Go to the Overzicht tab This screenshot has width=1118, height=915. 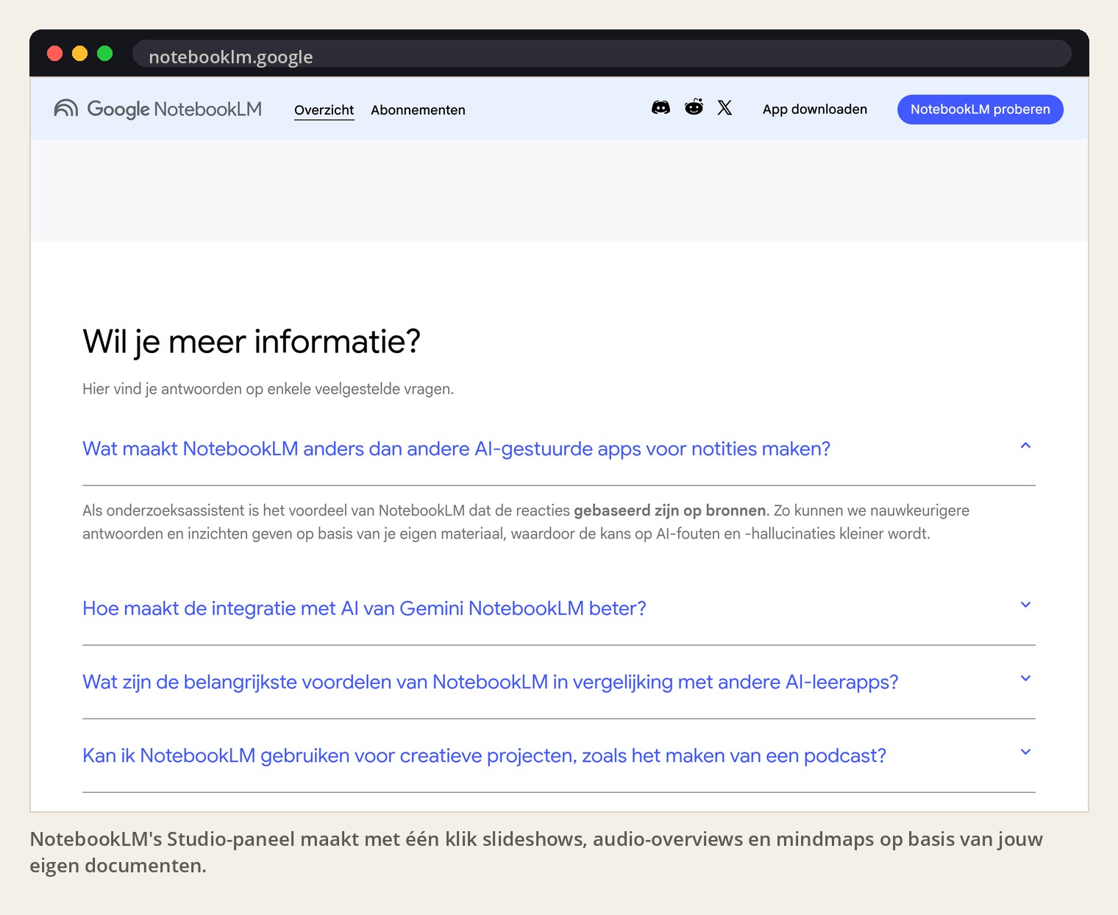coord(324,110)
